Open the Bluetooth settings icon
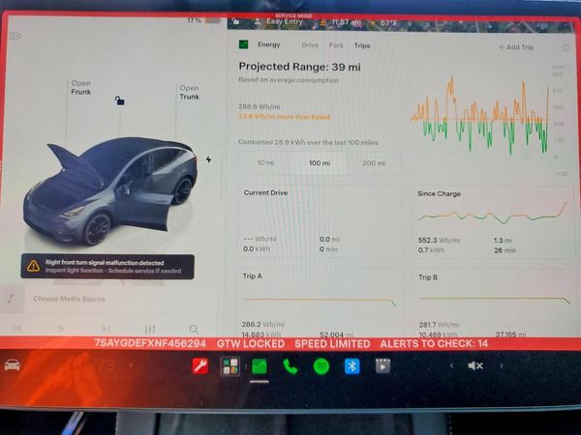The height and width of the screenshot is (435, 581). coord(352,366)
